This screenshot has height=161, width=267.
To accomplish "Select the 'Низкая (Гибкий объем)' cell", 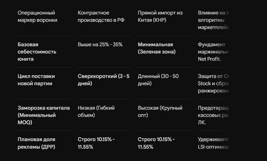I will click(96, 111).
